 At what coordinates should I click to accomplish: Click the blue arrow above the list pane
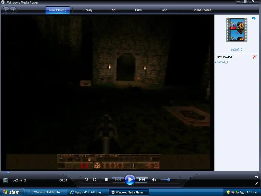click(x=254, y=18)
